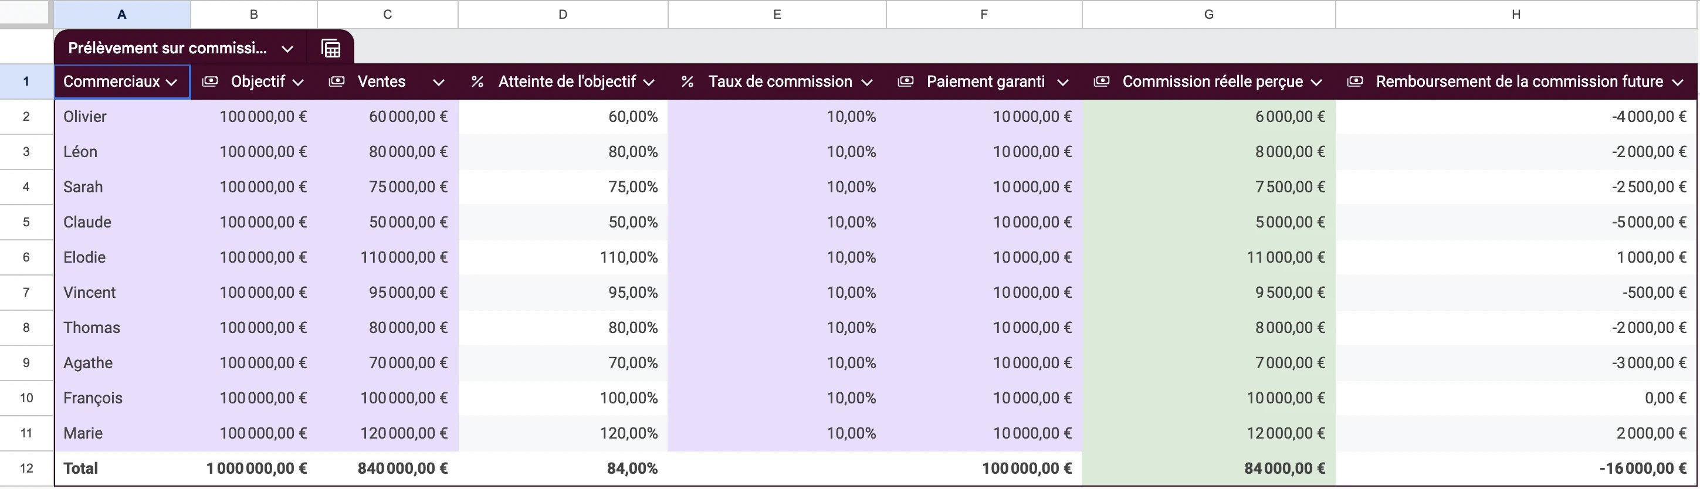Select row 1 header

(26, 82)
